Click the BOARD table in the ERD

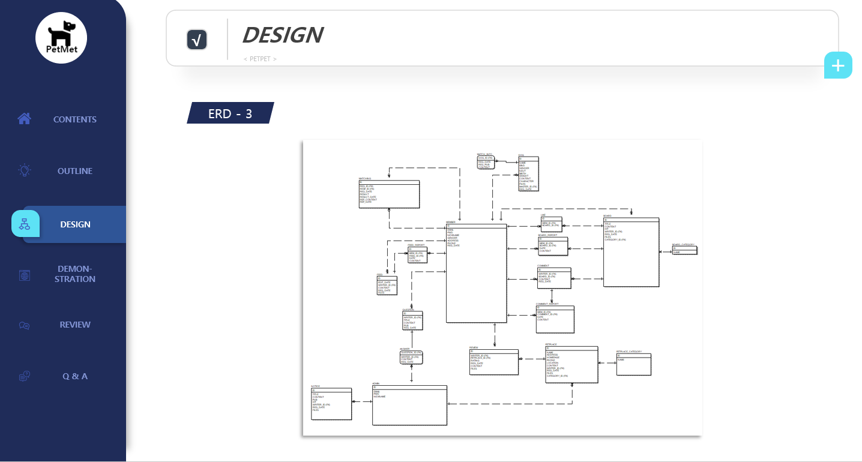(x=631, y=252)
